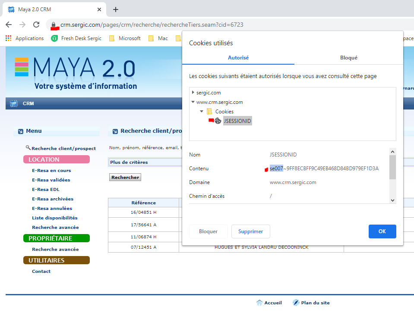
Task: Click the Référence column header
Action: (144, 203)
